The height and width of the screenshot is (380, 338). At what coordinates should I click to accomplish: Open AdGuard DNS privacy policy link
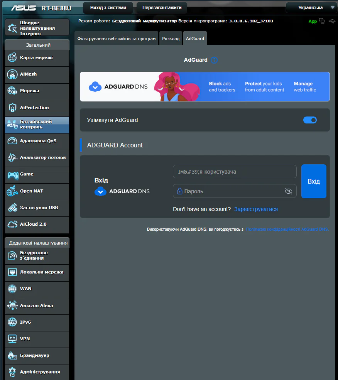[x=287, y=229]
